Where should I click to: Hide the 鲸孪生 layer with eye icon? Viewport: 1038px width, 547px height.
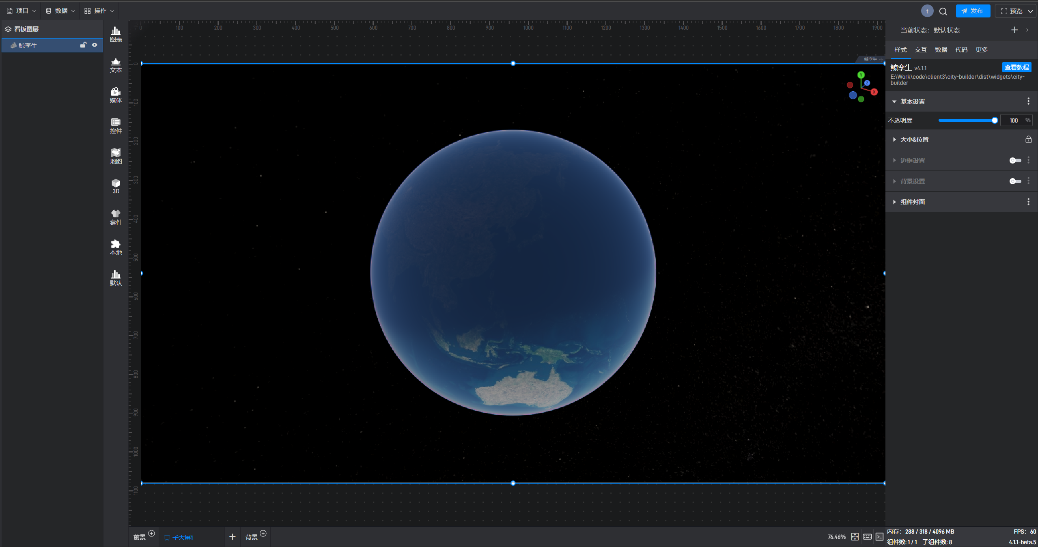click(95, 45)
